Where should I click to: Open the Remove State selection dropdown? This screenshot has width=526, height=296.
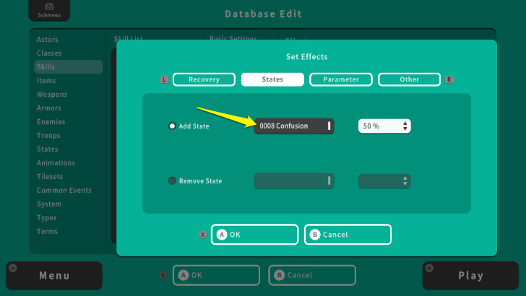(294, 181)
